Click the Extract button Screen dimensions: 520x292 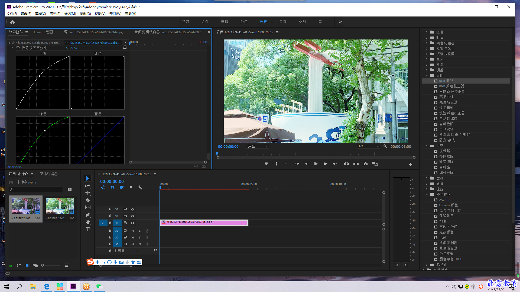point(356,164)
